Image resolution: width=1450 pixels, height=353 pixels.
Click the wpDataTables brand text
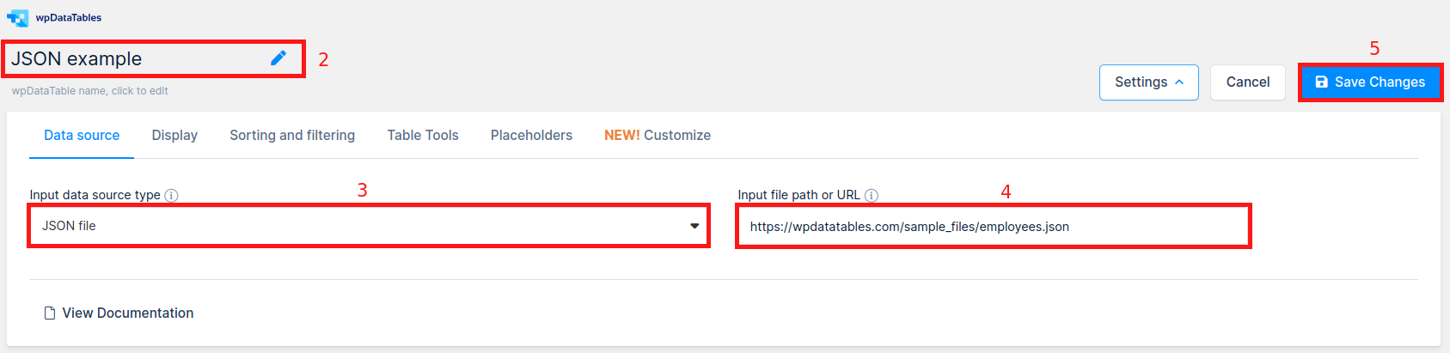(69, 18)
